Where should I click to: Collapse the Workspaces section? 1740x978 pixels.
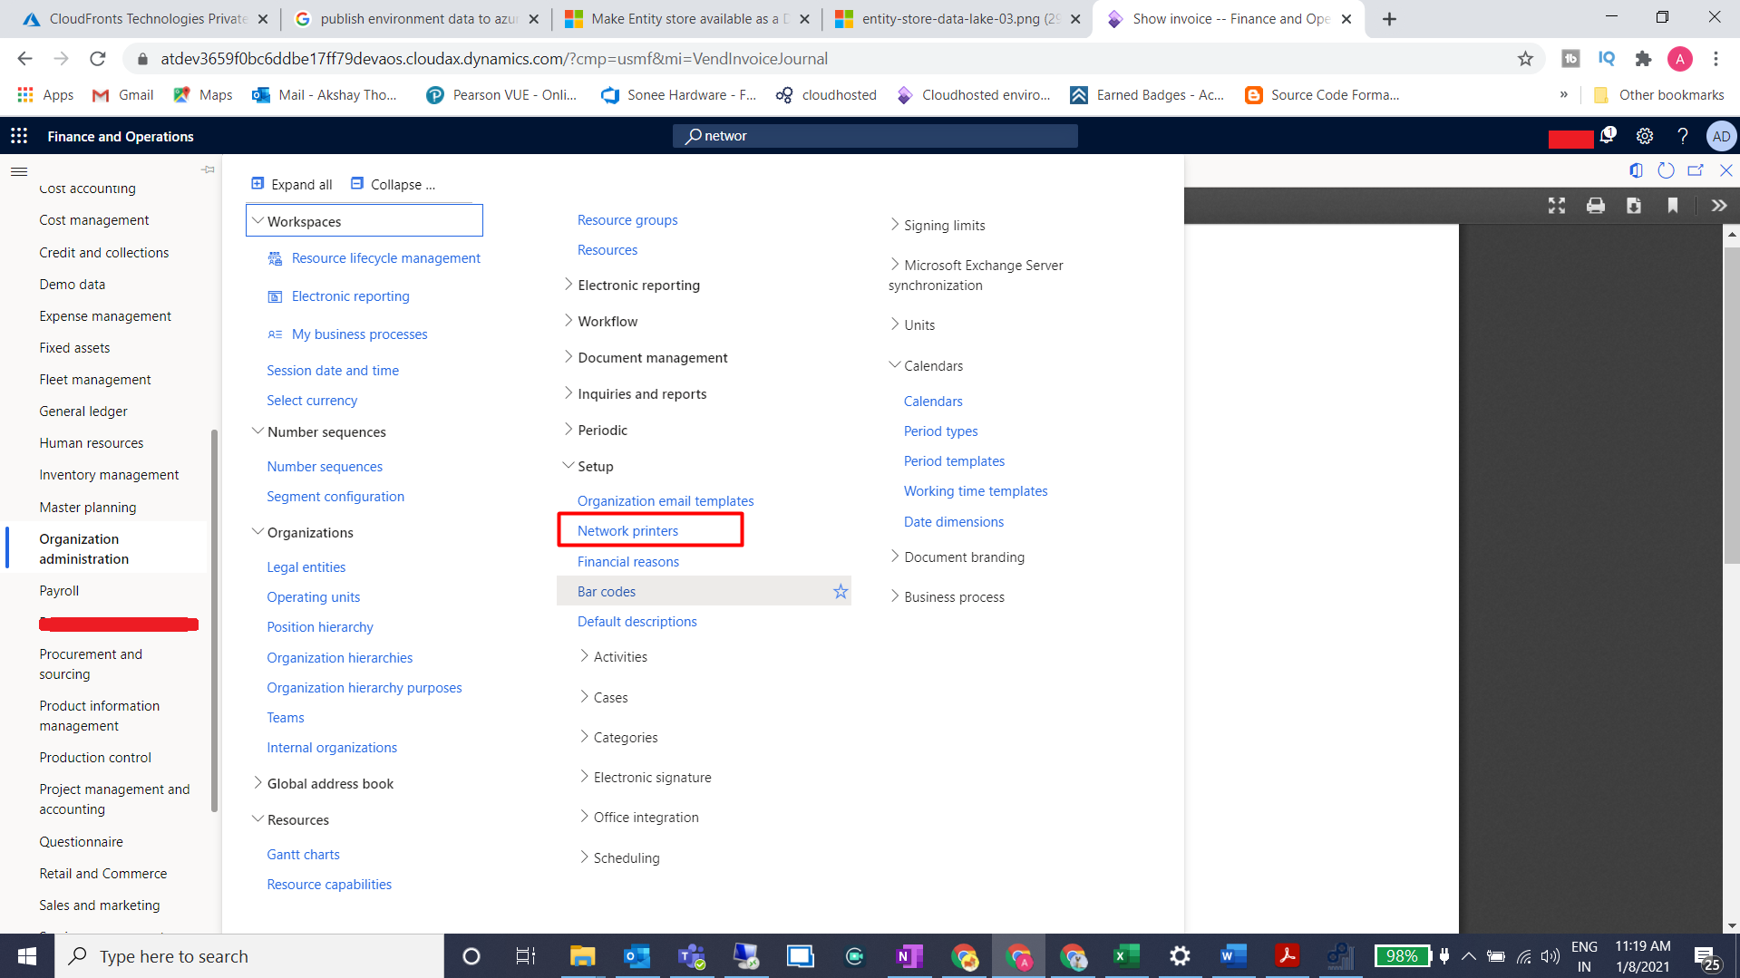(x=258, y=220)
